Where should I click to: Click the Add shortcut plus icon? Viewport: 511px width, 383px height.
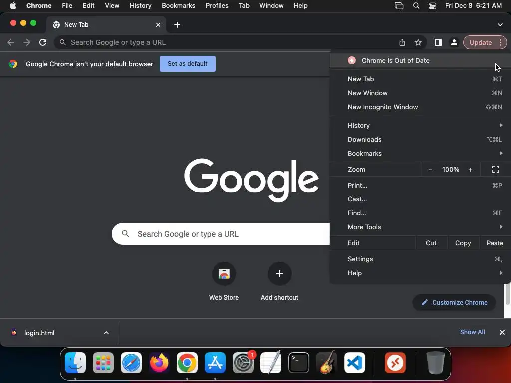click(279, 274)
